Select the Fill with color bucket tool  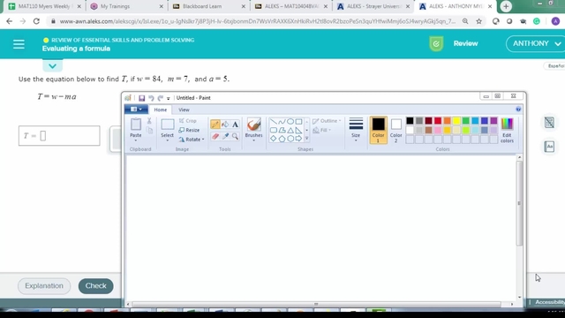click(x=225, y=125)
